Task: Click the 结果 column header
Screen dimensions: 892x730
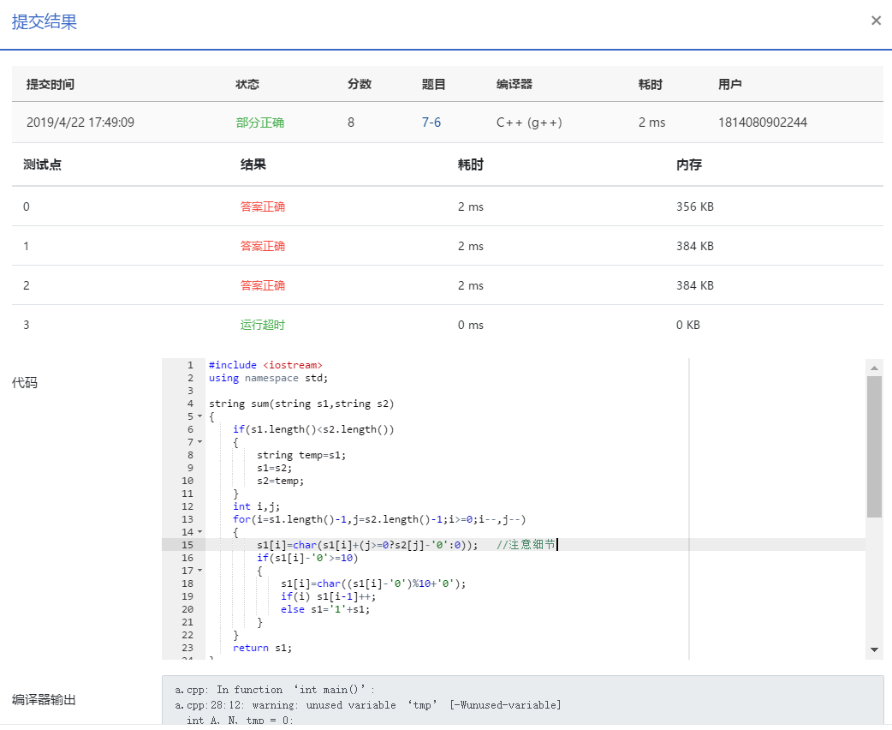Action: point(253,165)
